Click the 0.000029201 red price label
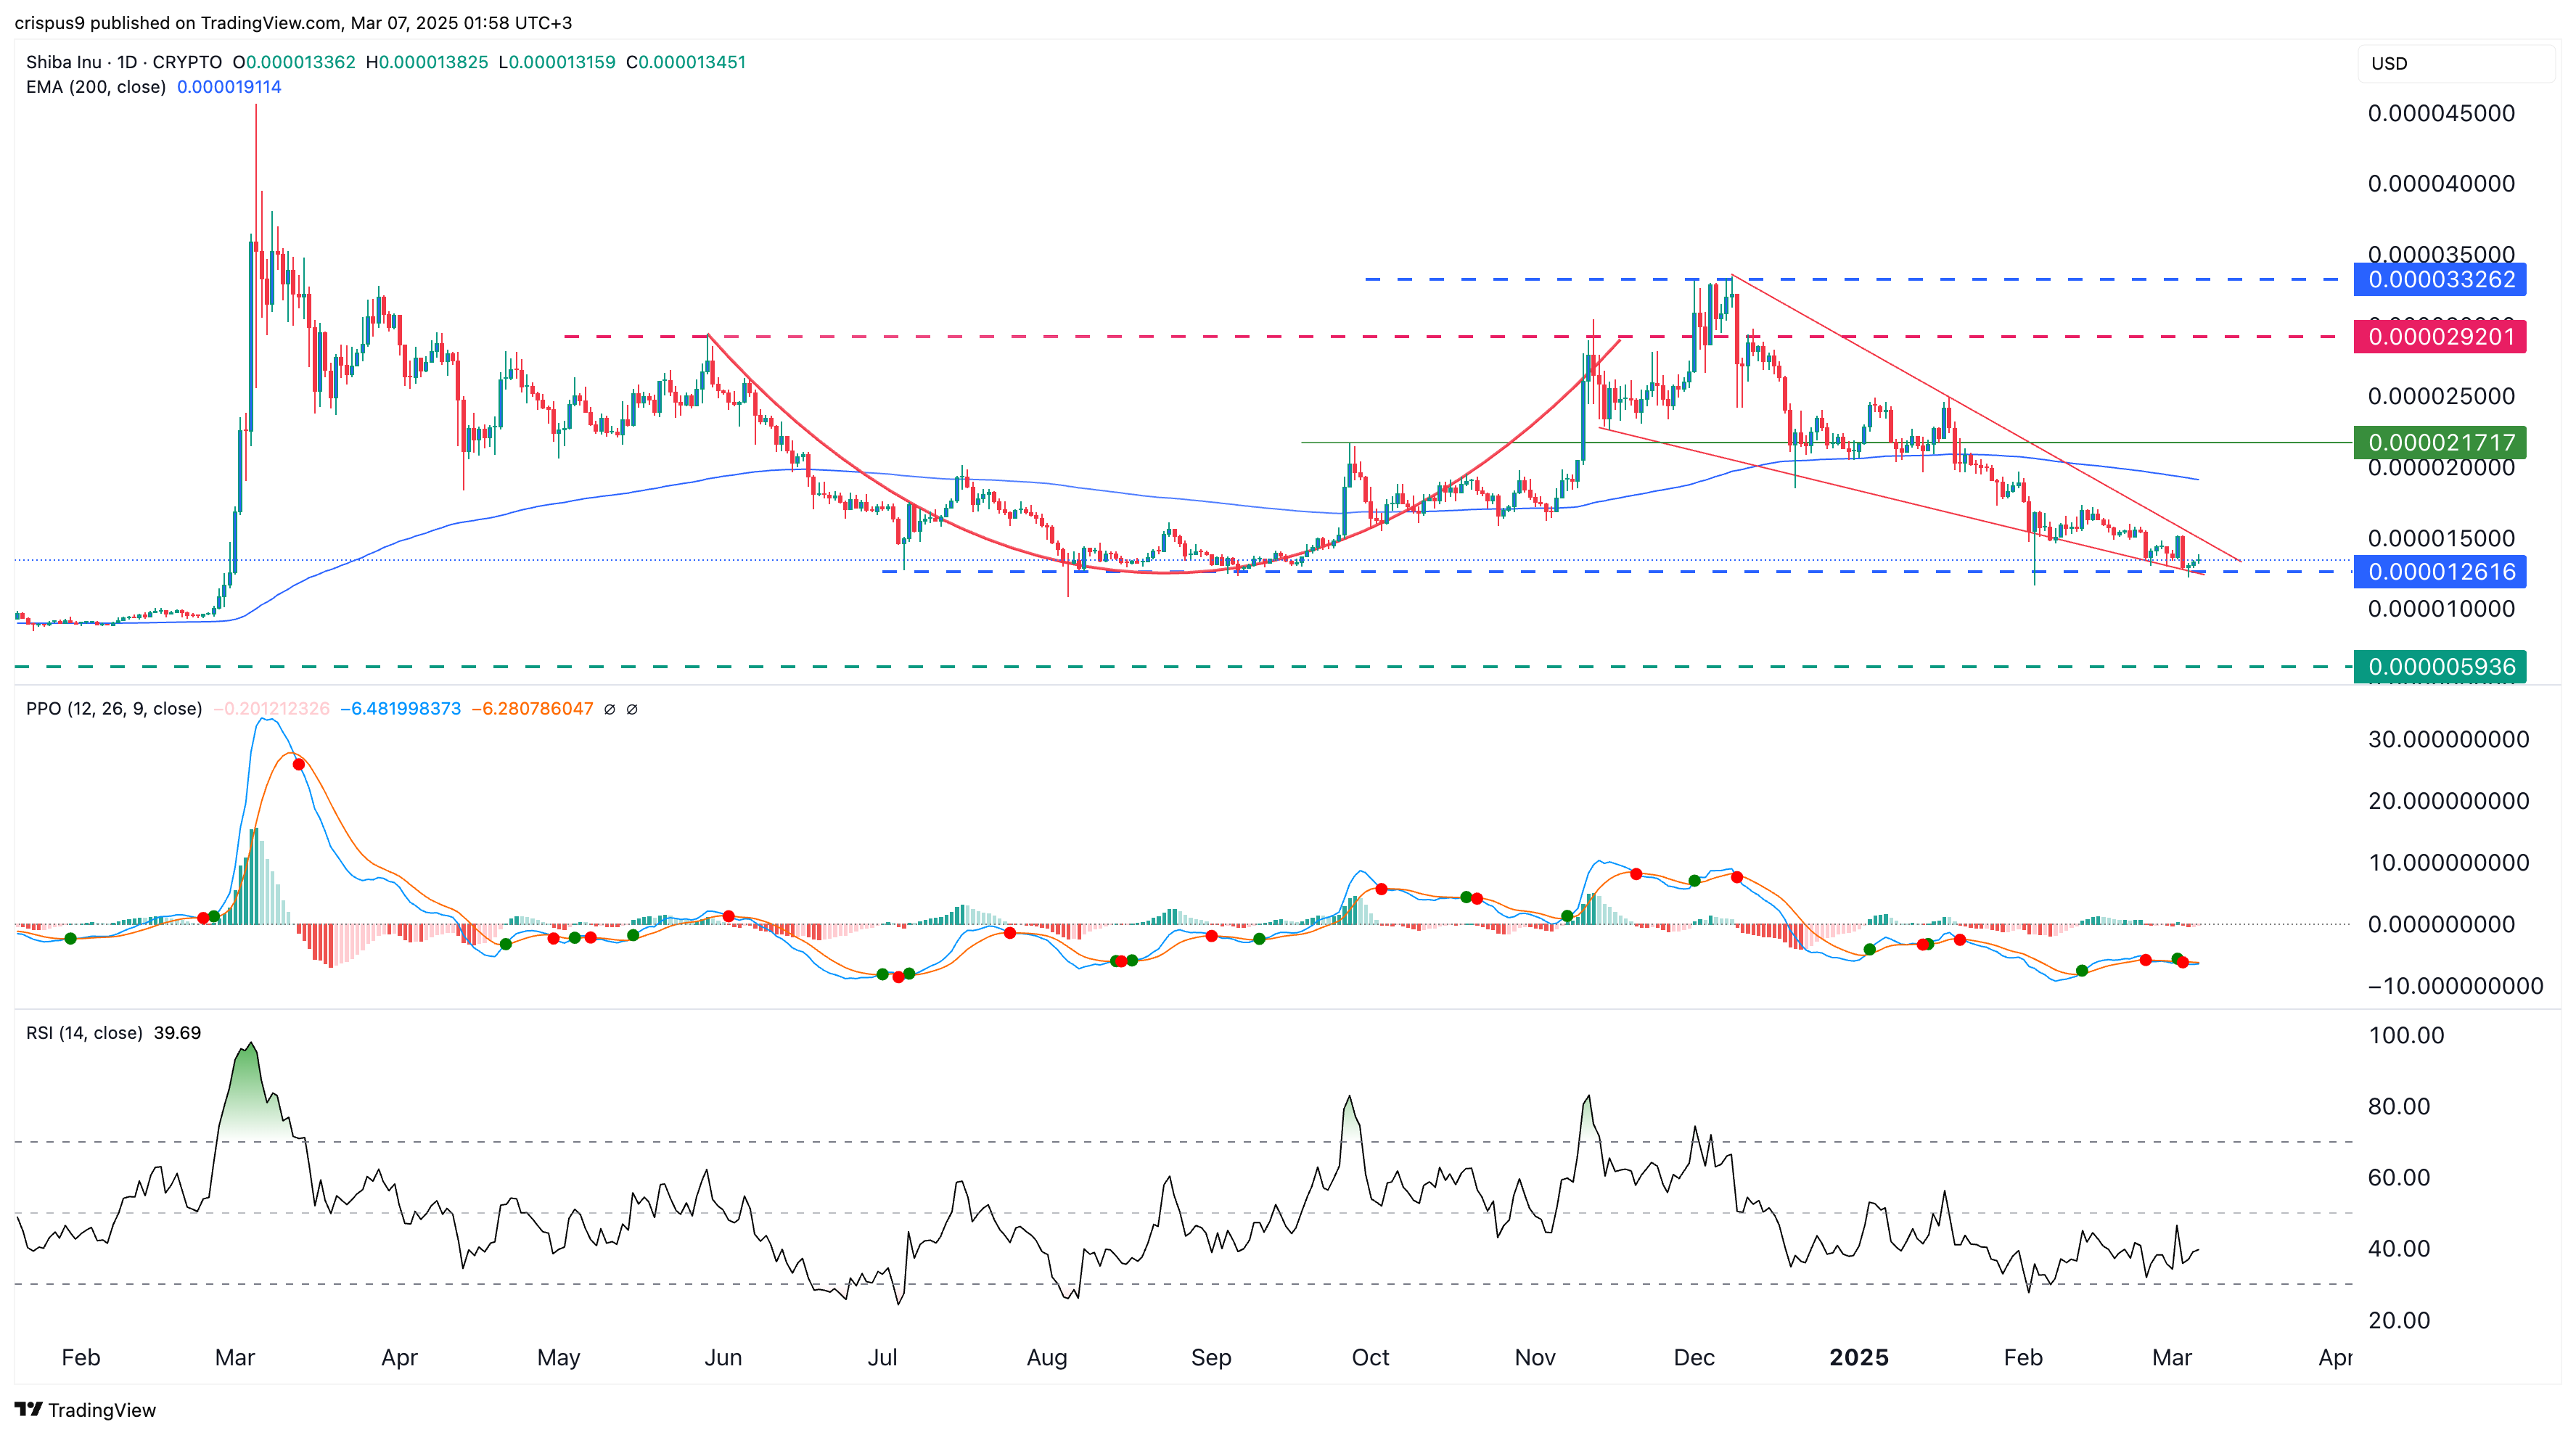2576x1435 pixels. click(2440, 336)
